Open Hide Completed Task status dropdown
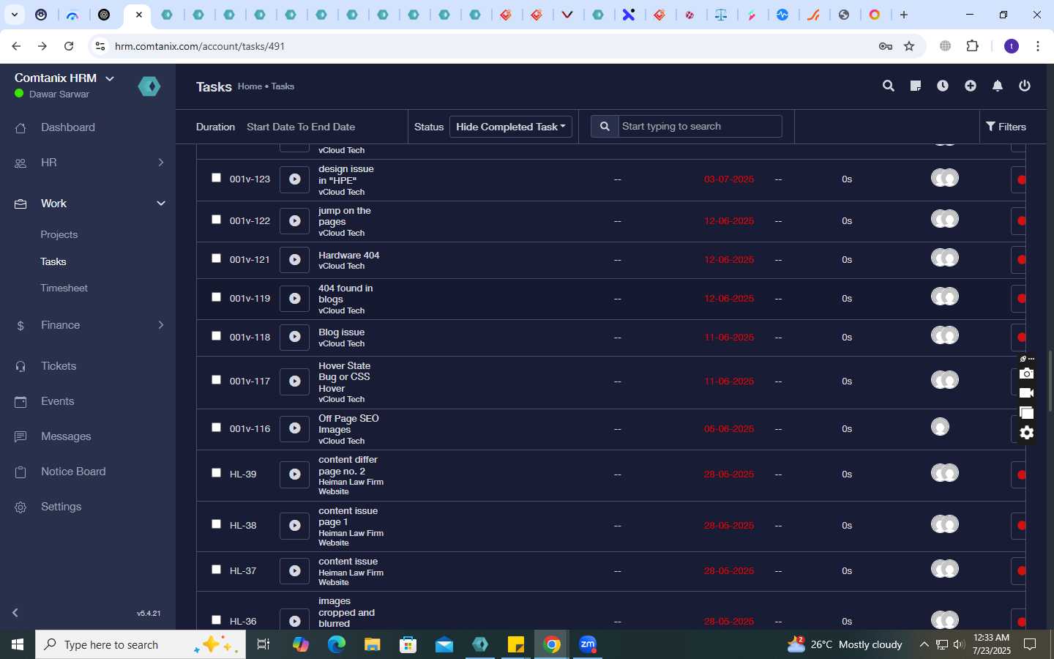 (511, 127)
